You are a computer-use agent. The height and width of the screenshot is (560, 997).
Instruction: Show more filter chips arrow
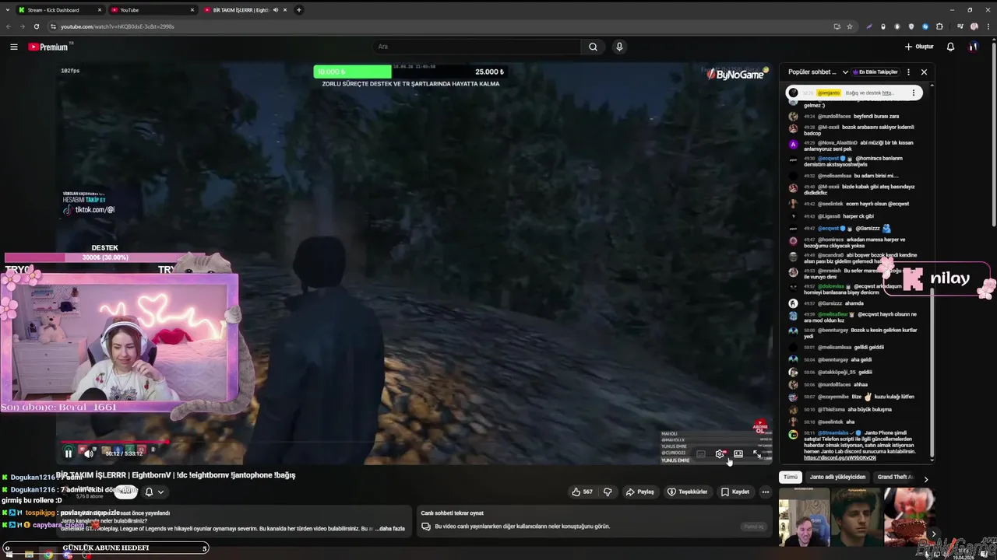pos(925,478)
